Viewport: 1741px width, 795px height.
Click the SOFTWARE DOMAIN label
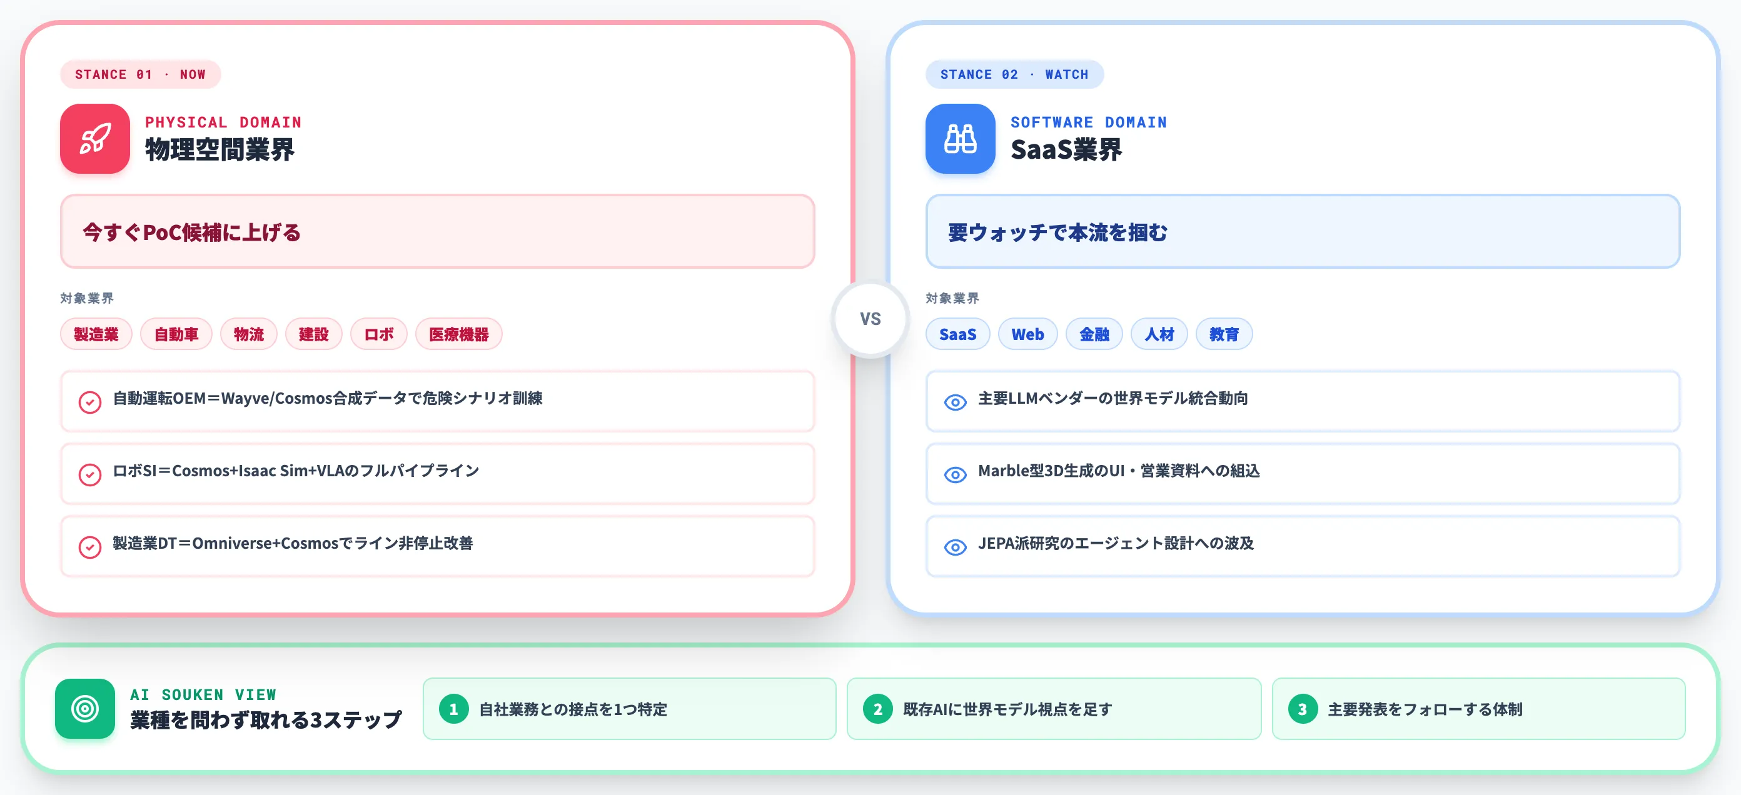1089,122
